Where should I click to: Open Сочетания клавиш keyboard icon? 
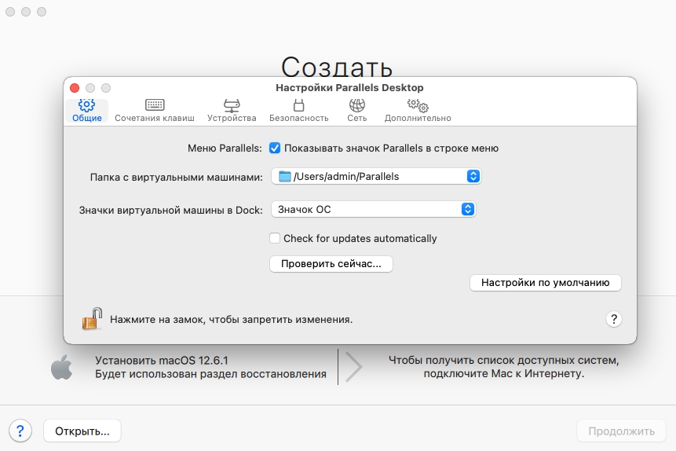pos(155,105)
